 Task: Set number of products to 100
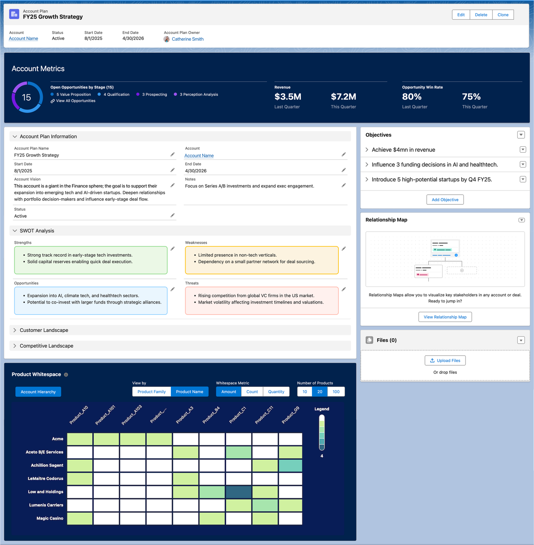click(x=336, y=392)
